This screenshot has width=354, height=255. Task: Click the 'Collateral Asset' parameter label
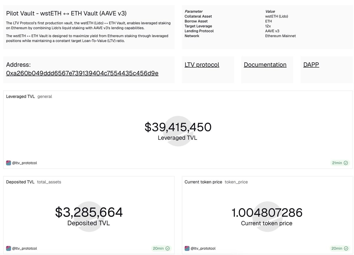click(x=198, y=17)
